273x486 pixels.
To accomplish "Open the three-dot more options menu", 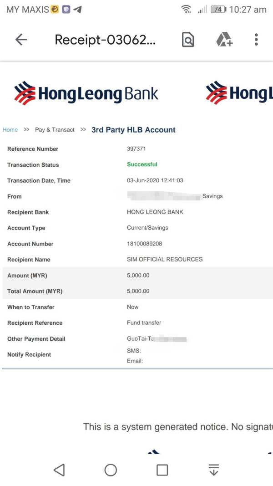I will coord(256,40).
